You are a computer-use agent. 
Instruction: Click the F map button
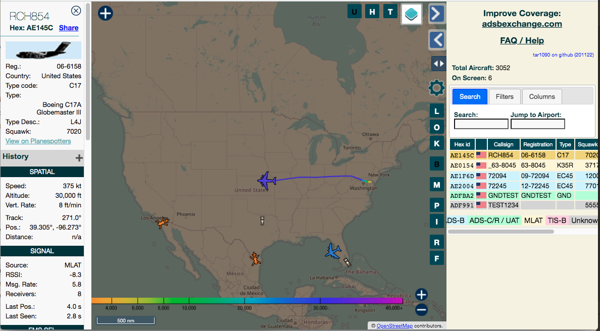[x=436, y=258]
